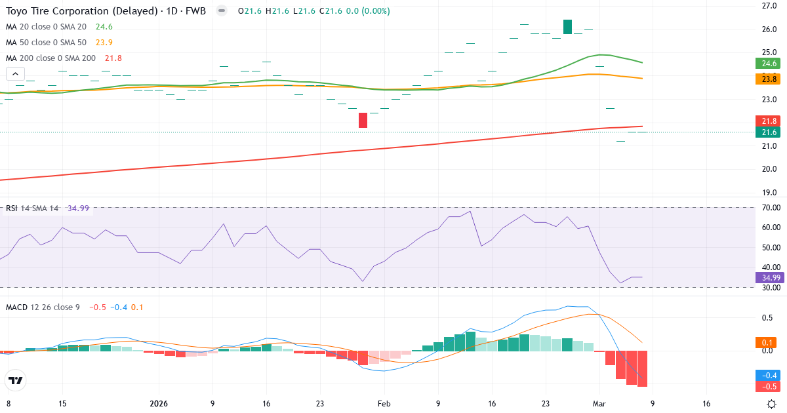Select the MA 20 close 0 SMA 20 legend row
The image size is (787, 413).
46,27
